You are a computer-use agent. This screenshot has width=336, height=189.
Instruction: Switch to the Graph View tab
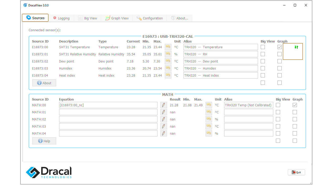pyautogui.click(x=117, y=18)
